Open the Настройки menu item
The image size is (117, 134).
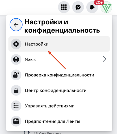click(x=59, y=44)
